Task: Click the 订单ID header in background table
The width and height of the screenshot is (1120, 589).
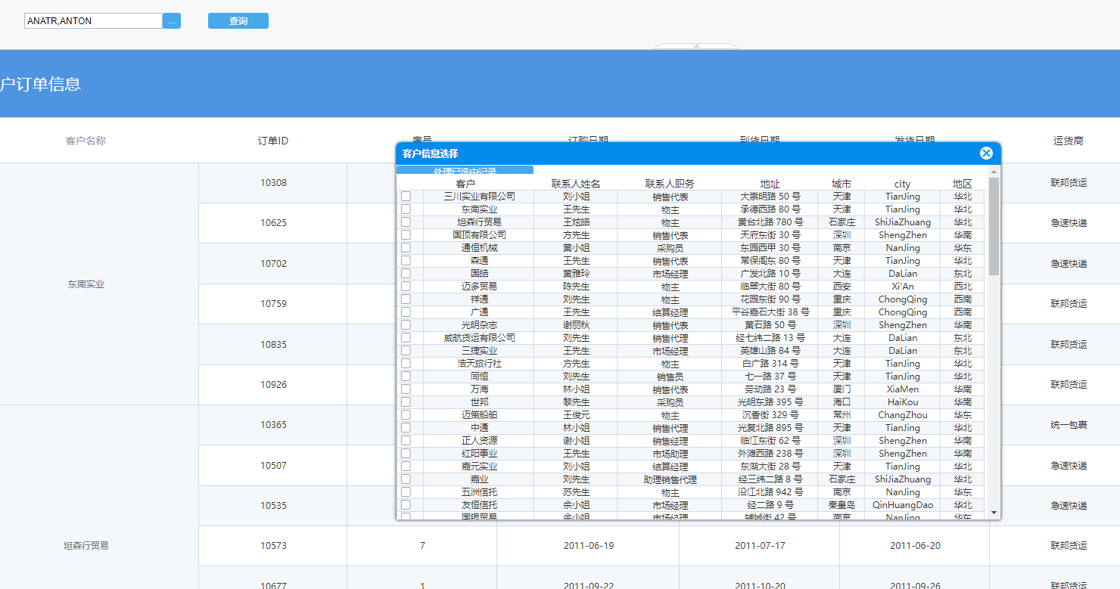Action: pyautogui.click(x=273, y=141)
